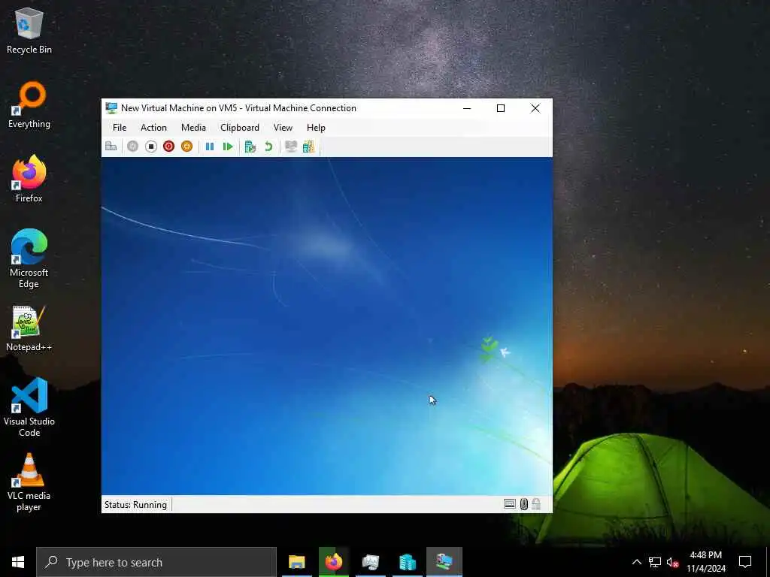Click the 'Type here to search' box
Image resolution: width=770 pixels, height=577 pixels.
tap(156, 562)
